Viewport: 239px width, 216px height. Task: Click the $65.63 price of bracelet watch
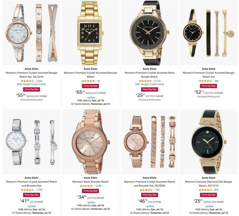pos(80,92)
